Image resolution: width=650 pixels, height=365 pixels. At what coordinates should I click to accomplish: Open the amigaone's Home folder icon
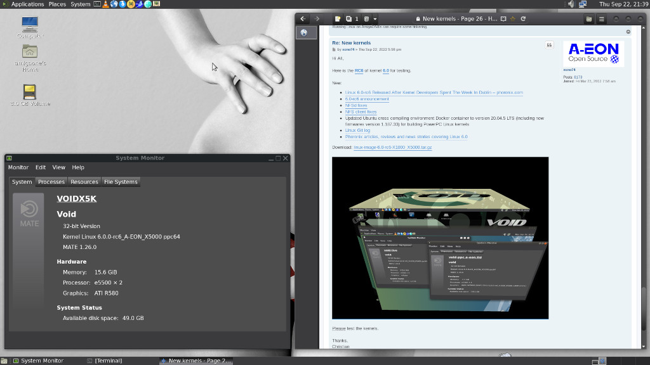click(x=30, y=58)
